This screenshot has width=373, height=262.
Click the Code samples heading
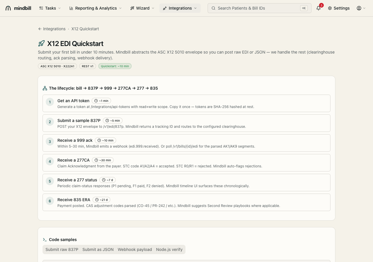pos(63,240)
